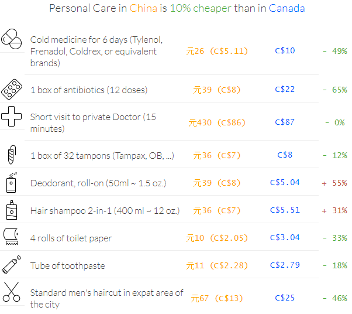Click the '10% cheaper' heading text

coord(201,8)
